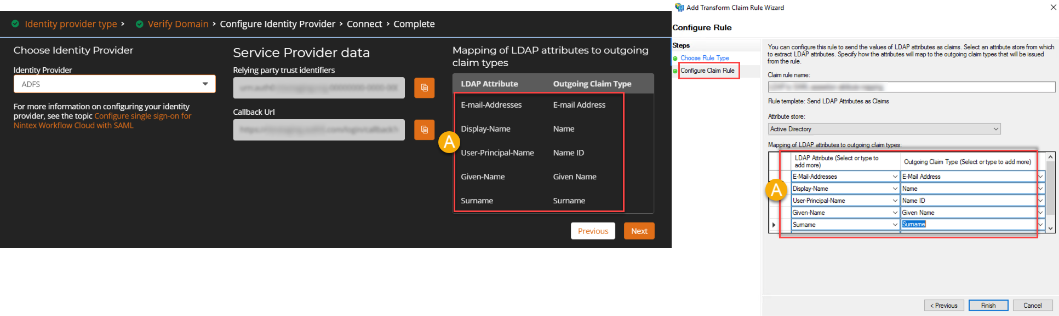
Task: Click the highlighted Surname outgoing claim cell
Action: pos(968,224)
